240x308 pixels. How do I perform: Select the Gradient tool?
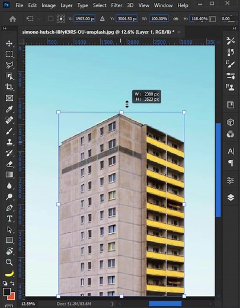click(9, 175)
